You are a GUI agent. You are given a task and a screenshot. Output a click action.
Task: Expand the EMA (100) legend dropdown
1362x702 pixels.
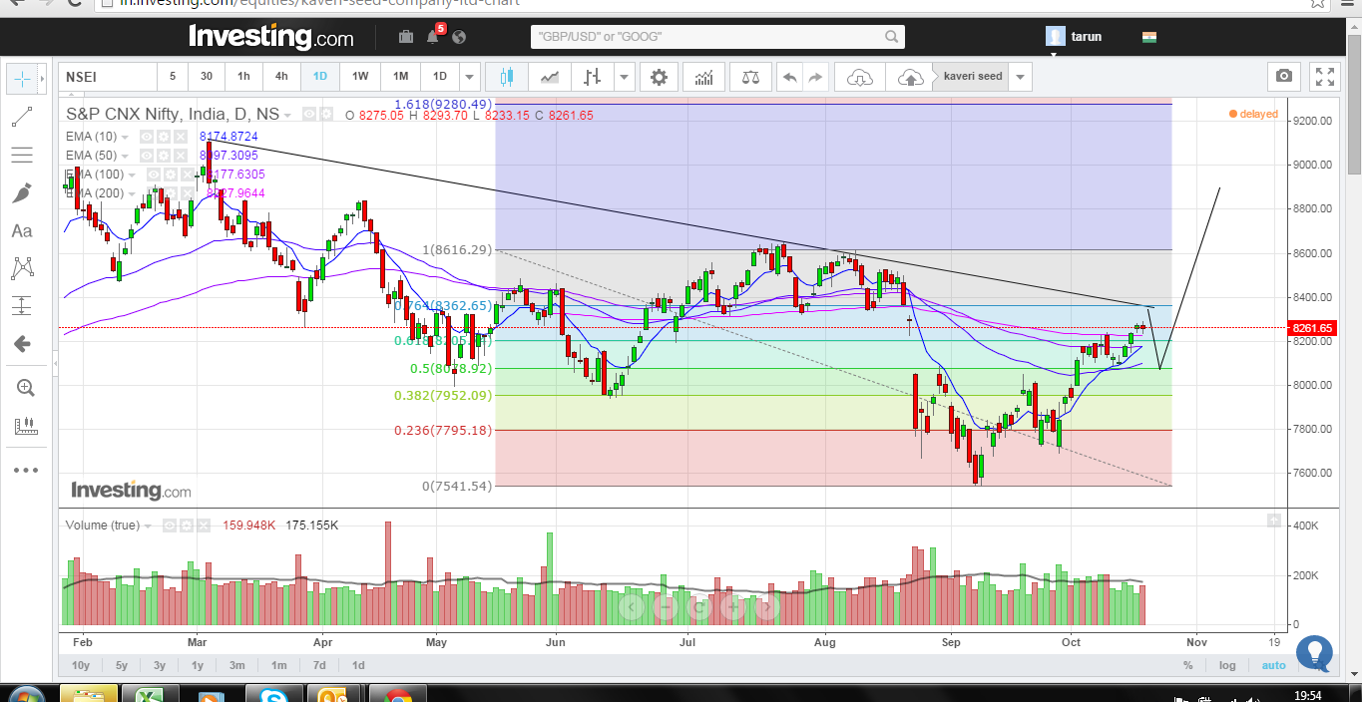132,175
